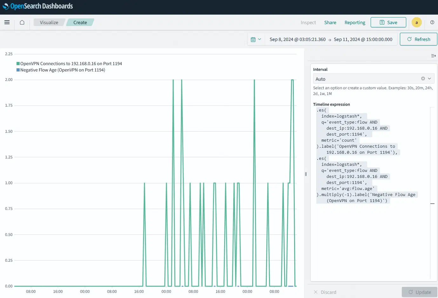The width and height of the screenshot is (438, 298).
Task: Expand the Interval combo box
Action: click(429, 78)
